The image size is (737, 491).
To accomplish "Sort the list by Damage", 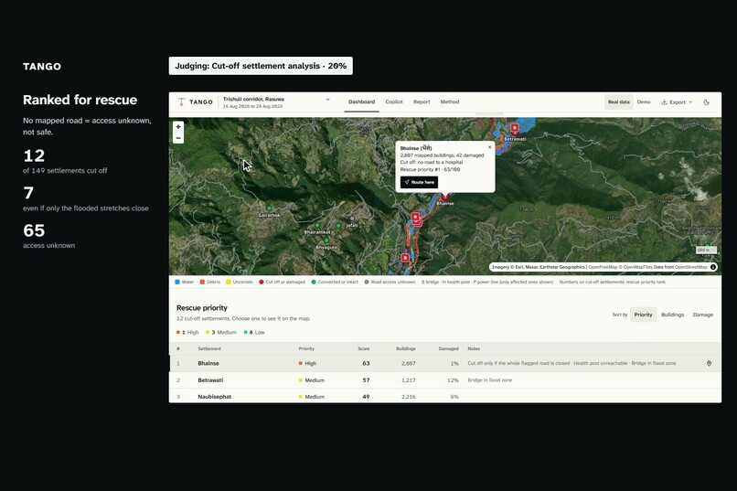I will click(x=702, y=315).
